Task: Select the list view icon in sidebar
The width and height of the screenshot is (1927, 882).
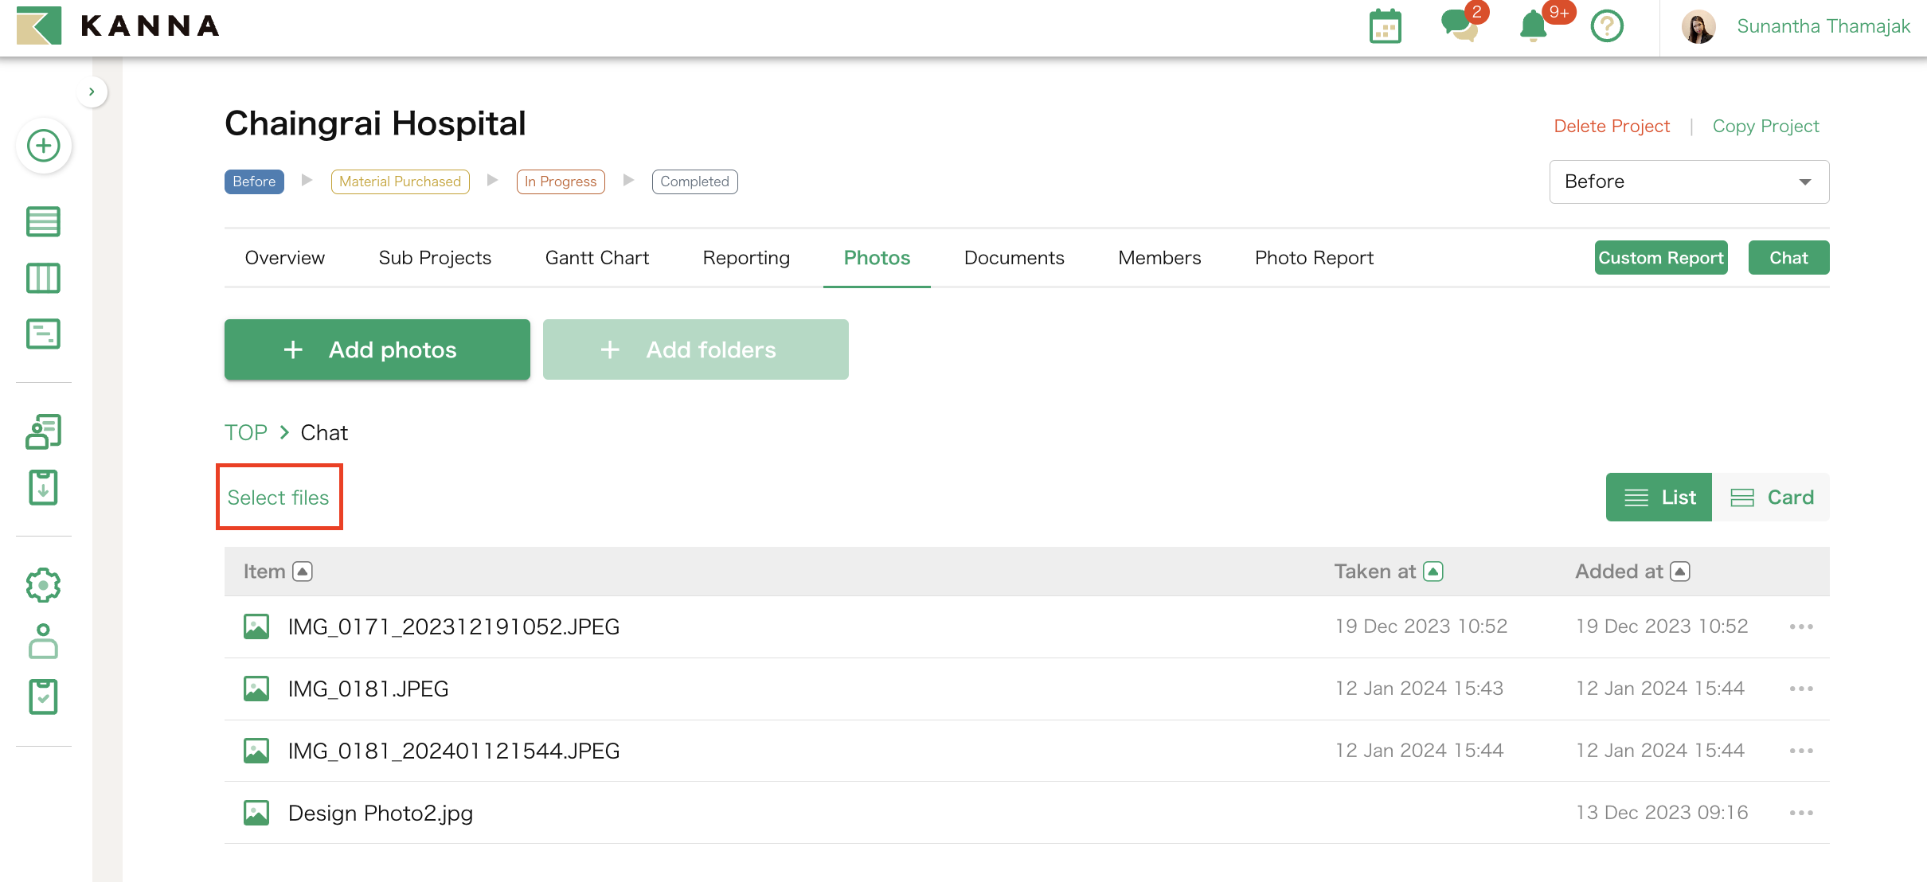Action: [44, 221]
